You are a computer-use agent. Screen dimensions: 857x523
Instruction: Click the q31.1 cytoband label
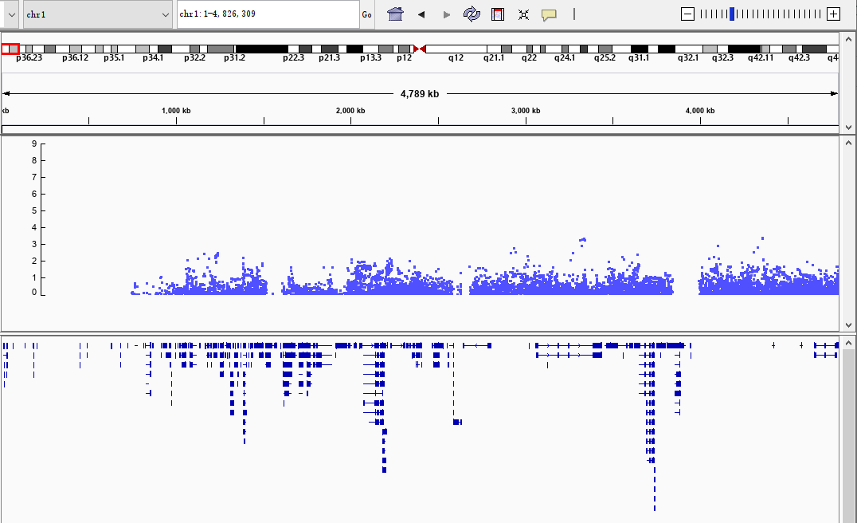coord(639,58)
